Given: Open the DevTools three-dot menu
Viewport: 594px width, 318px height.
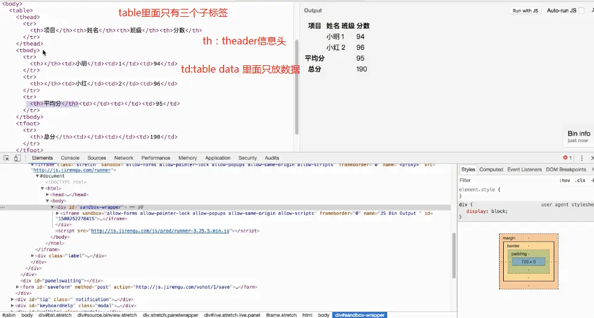Looking at the screenshot, I should tap(582, 158).
